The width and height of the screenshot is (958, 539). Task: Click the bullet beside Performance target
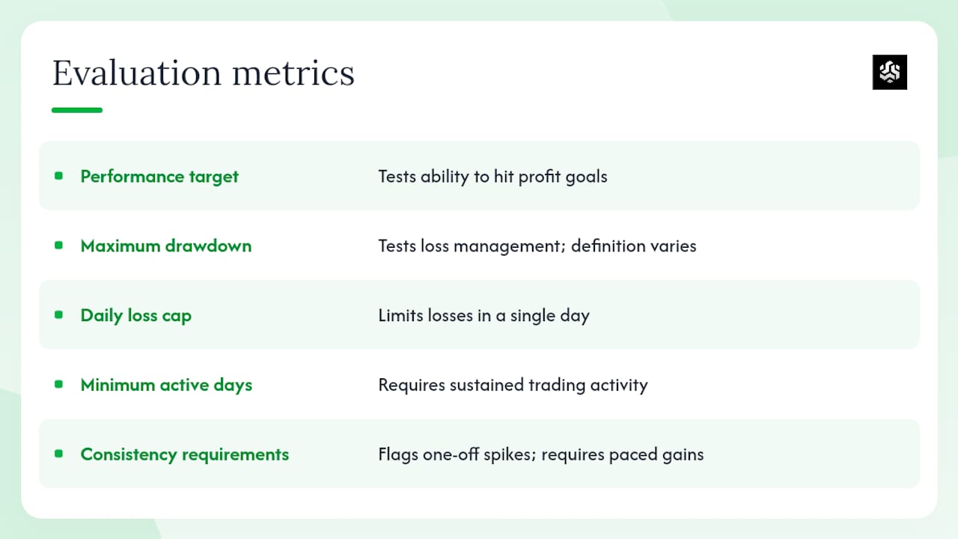(59, 176)
